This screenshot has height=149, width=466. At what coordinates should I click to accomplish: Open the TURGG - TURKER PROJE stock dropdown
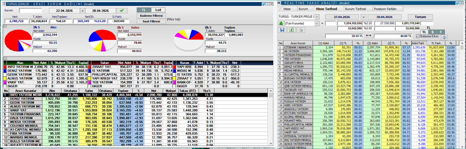pos(317,17)
